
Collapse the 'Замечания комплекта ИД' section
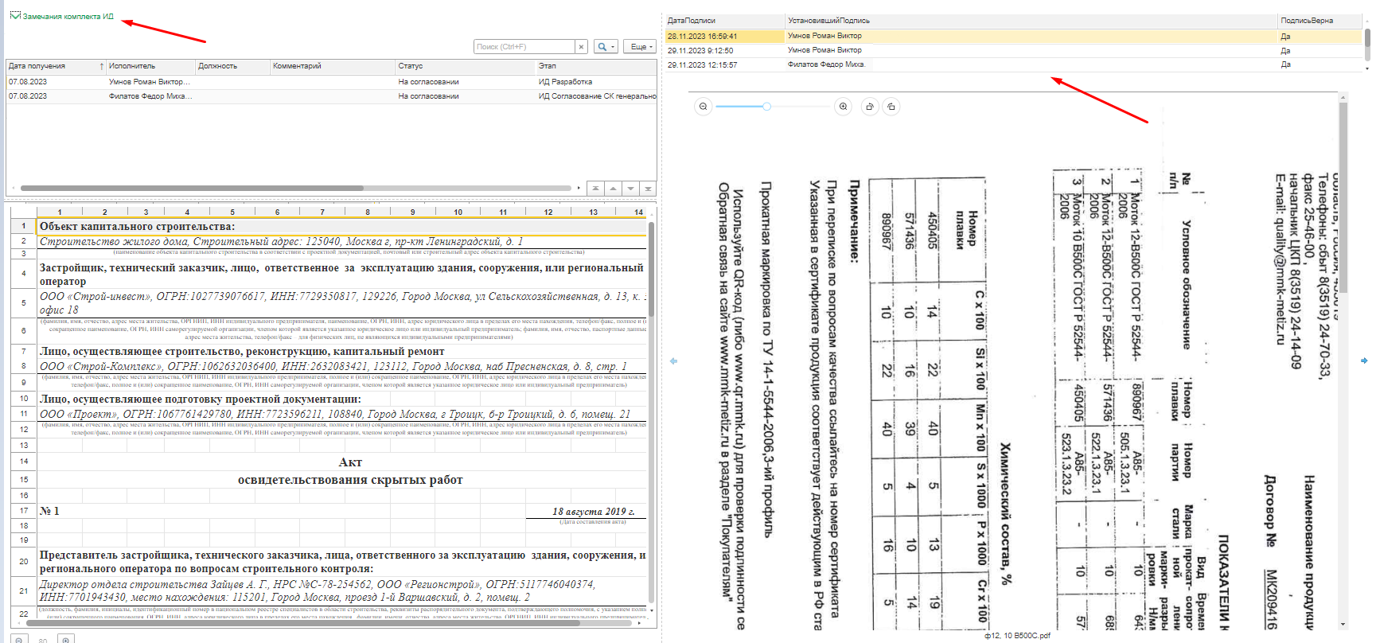click(x=14, y=16)
